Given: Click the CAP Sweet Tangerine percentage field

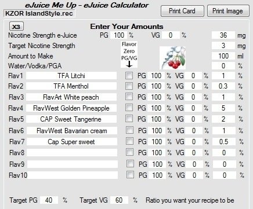Looking at the screenshot, I should pyautogui.click(x=223, y=119).
